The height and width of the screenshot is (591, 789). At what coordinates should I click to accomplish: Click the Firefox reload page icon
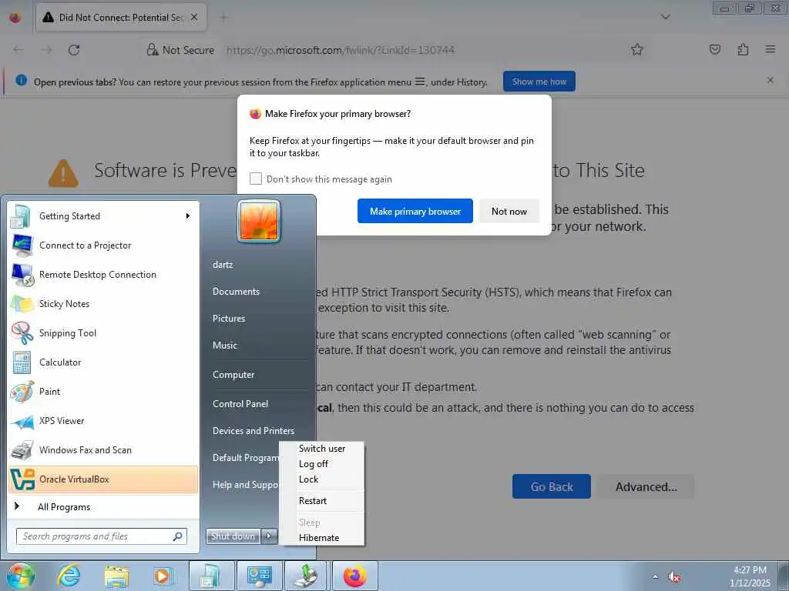tap(74, 50)
